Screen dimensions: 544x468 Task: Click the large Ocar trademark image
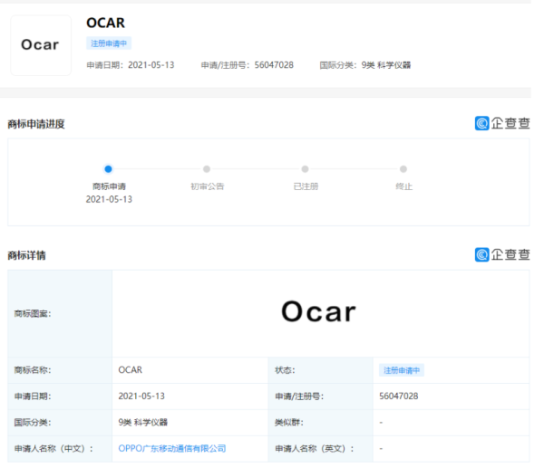pyautogui.click(x=318, y=311)
